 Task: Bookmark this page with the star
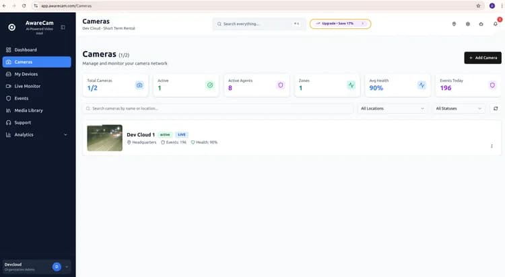(478, 6)
